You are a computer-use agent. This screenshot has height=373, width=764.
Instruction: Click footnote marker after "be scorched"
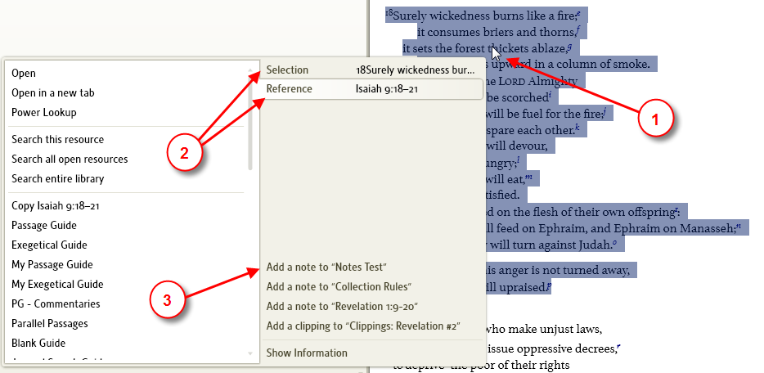coord(551,95)
